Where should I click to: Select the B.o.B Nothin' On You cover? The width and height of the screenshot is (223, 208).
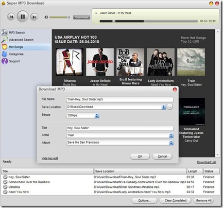(130, 62)
